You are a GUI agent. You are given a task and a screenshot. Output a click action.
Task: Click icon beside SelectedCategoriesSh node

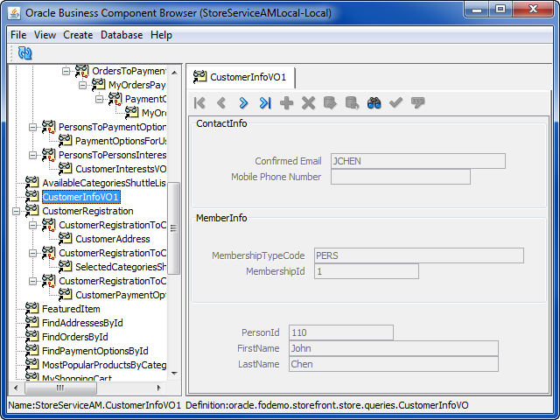point(65,266)
